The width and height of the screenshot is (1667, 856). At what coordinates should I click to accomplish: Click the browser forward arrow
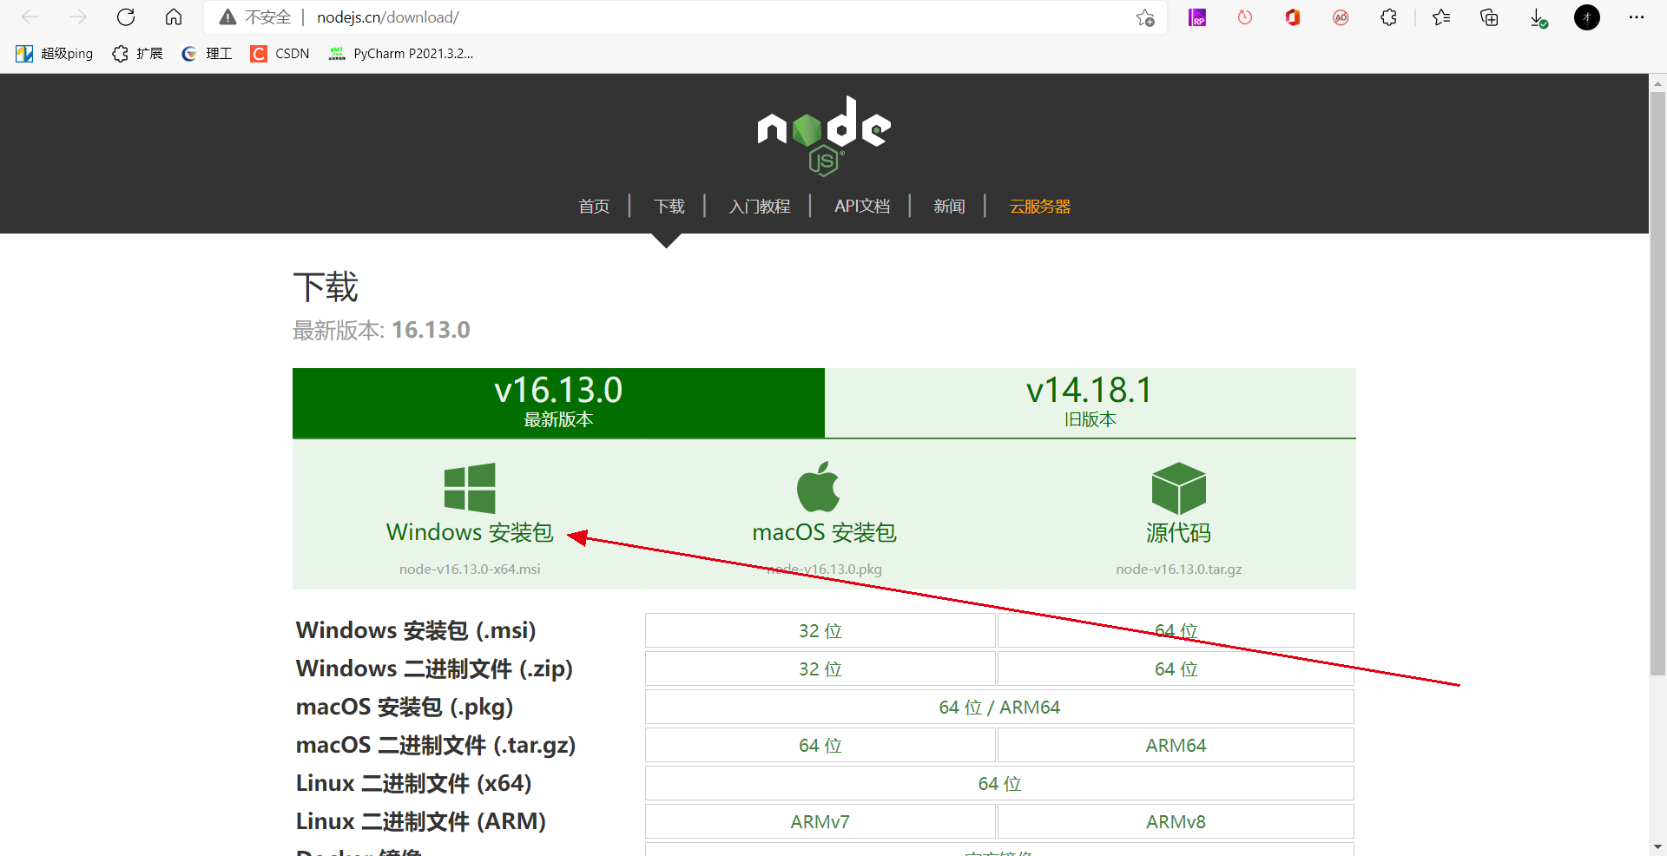tap(78, 17)
